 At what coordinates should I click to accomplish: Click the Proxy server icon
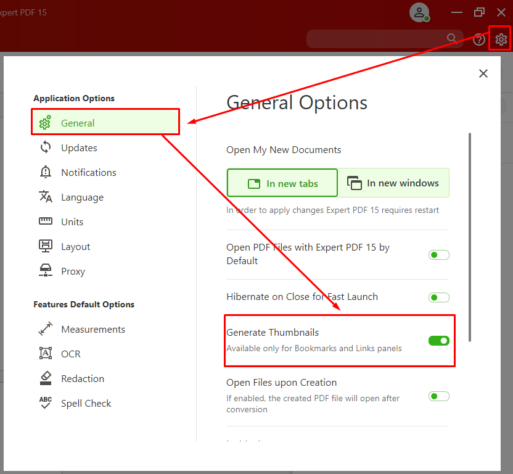(x=46, y=270)
